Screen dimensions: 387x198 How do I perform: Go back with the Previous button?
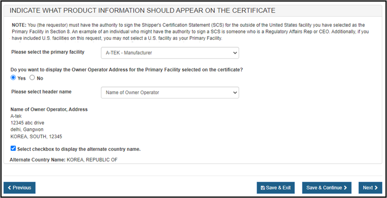(19, 188)
